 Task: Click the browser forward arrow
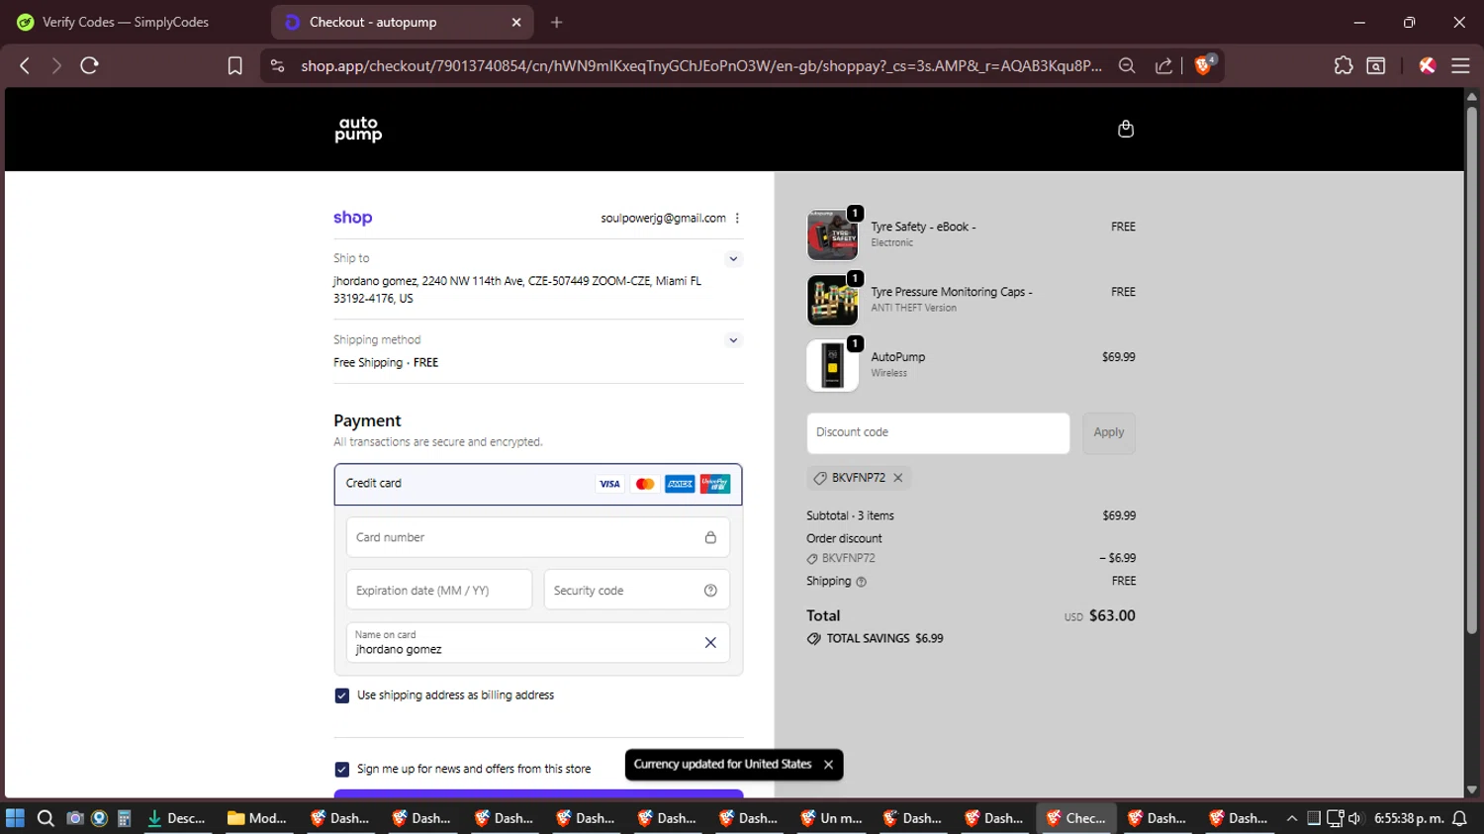click(x=56, y=65)
